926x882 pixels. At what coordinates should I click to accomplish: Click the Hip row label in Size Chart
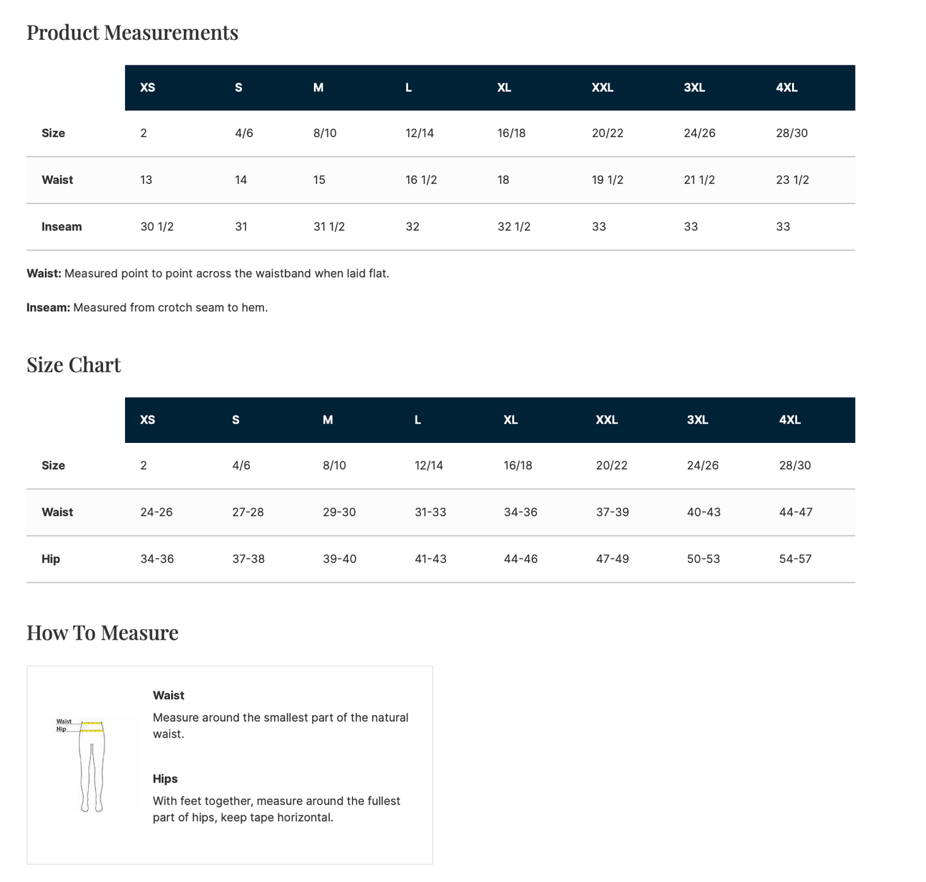(51, 559)
